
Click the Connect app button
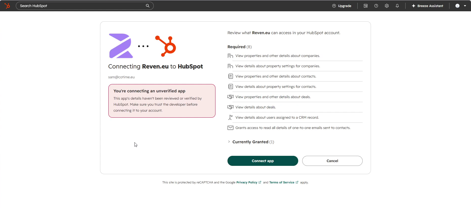[x=263, y=161]
